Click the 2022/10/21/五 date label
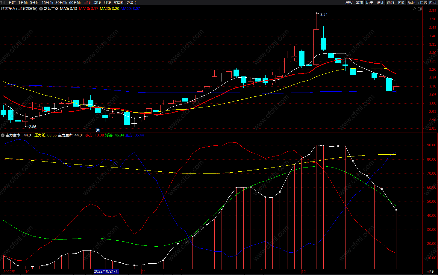 click(106, 271)
